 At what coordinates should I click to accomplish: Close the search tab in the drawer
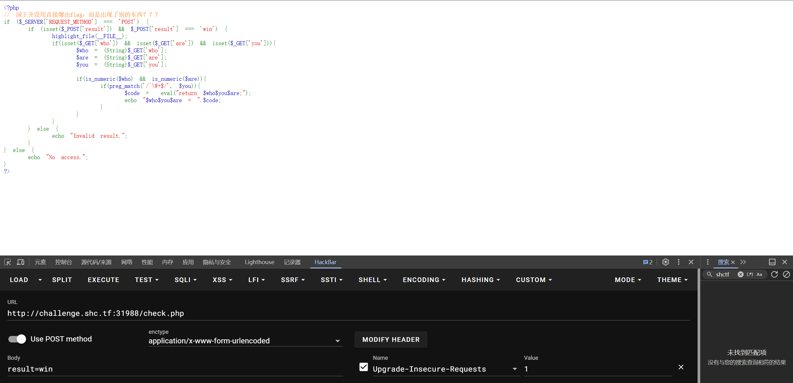click(733, 262)
